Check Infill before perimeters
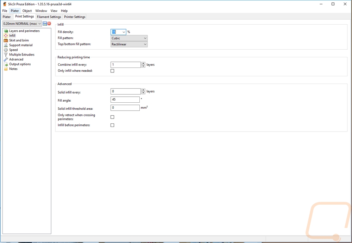The image size is (352, 243). [112, 125]
